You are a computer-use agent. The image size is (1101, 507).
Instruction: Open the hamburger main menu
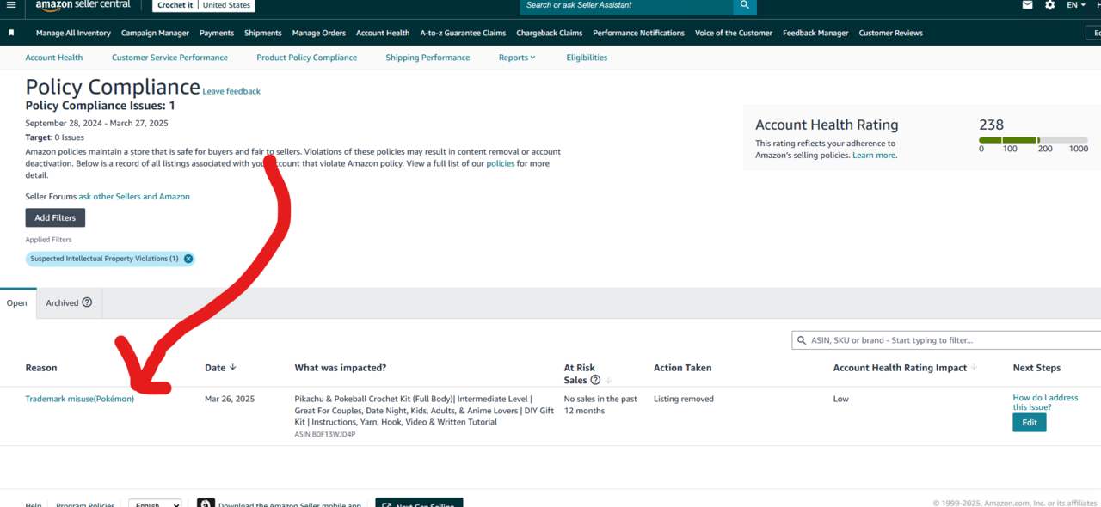tap(11, 5)
